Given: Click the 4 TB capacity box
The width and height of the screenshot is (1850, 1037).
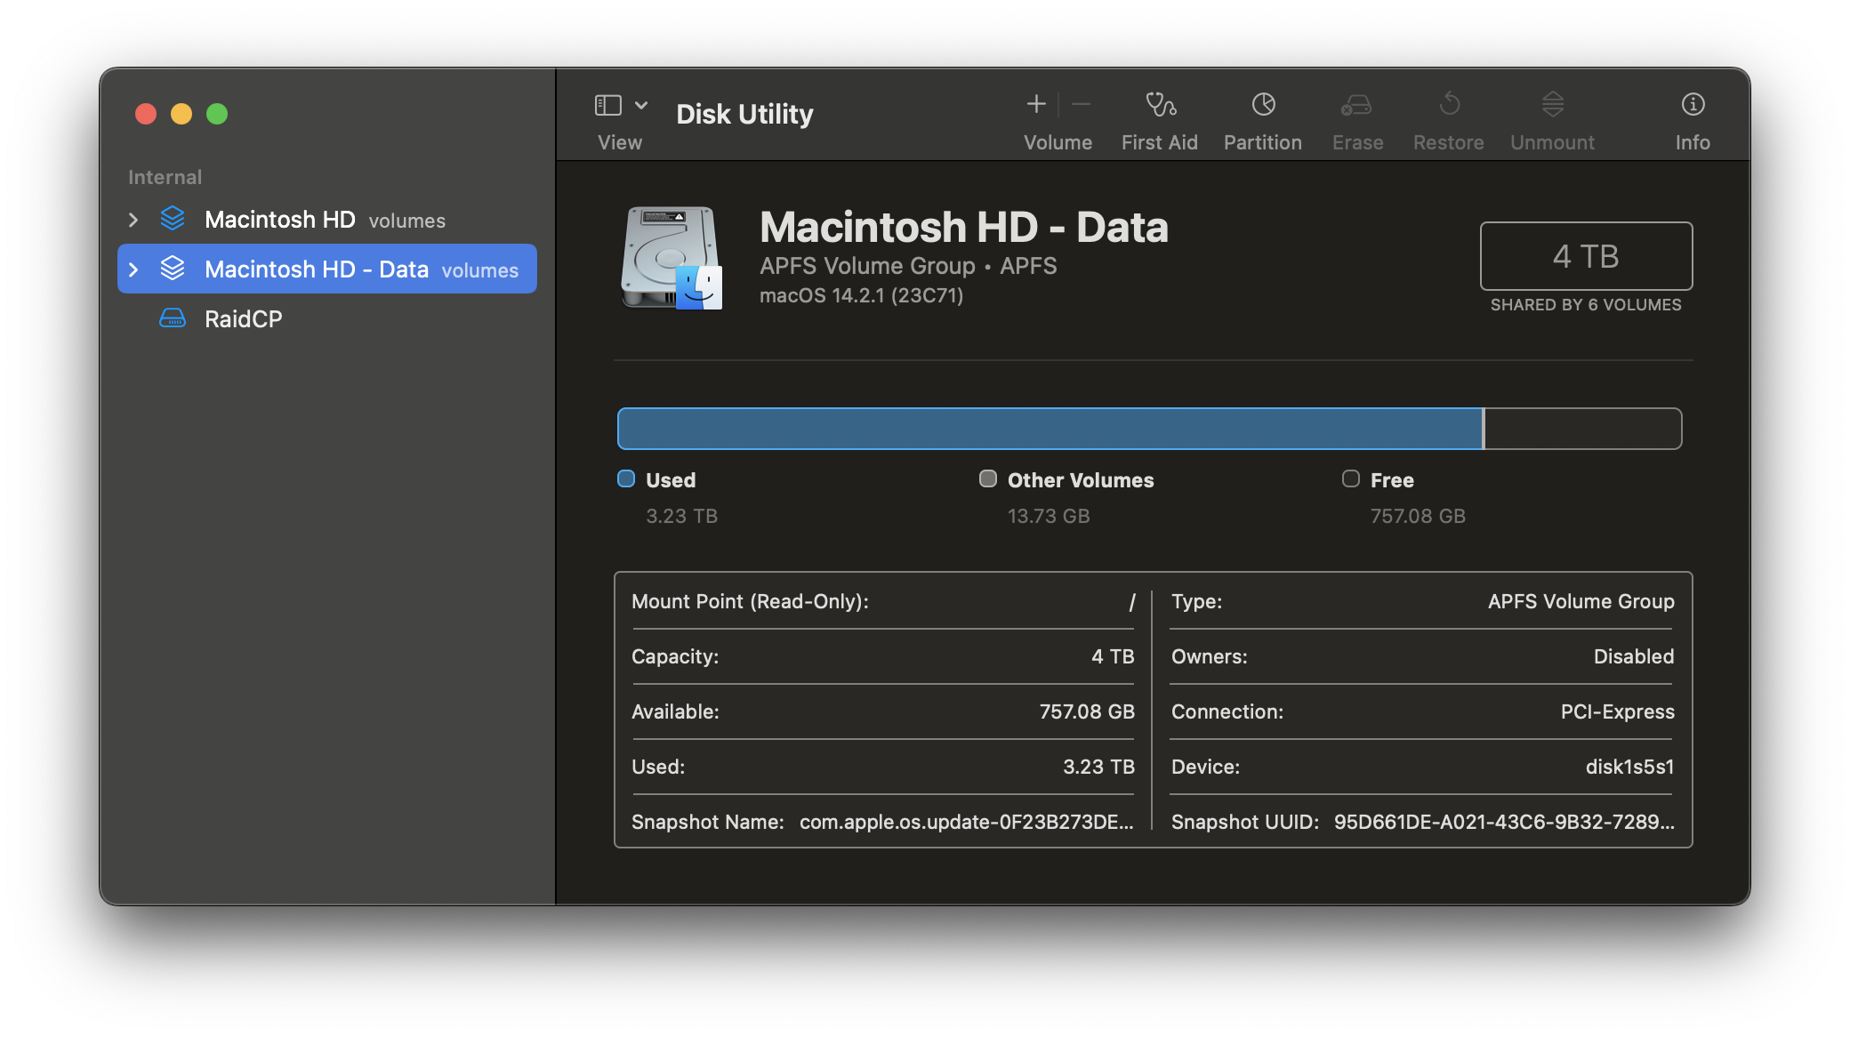Looking at the screenshot, I should [1586, 256].
